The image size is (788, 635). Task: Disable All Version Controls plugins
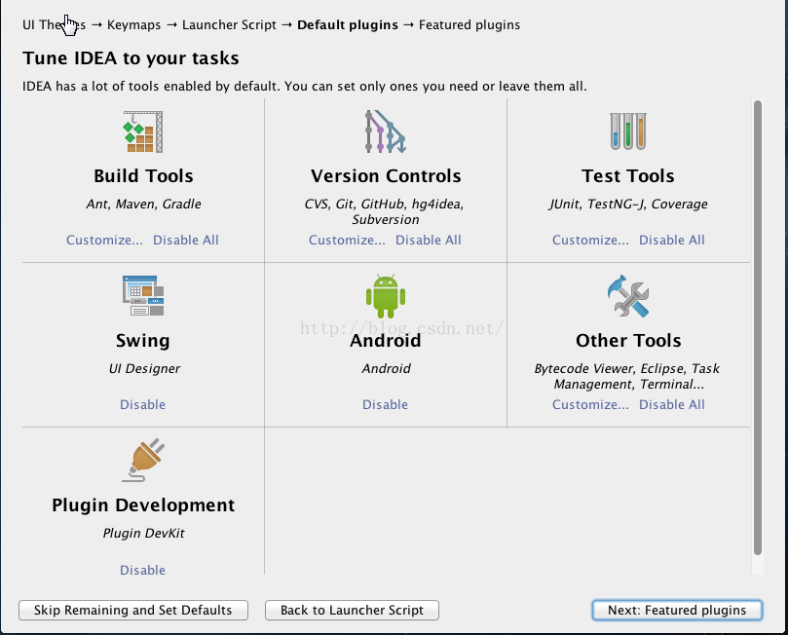pyautogui.click(x=429, y=241)
